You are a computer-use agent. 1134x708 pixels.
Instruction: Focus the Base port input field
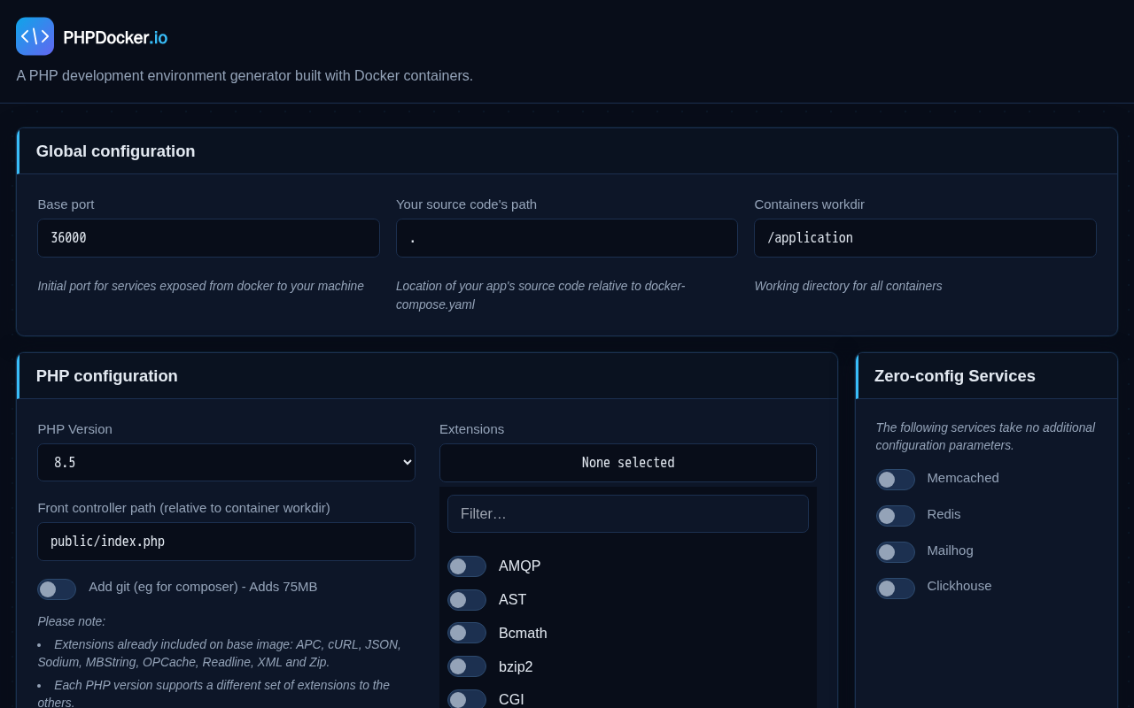point(208,238)
